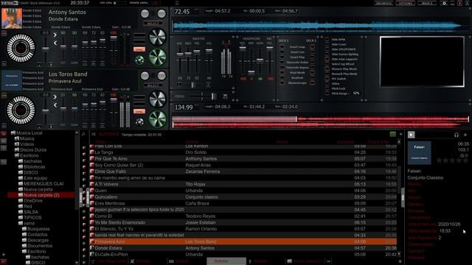Select the song La Tanga

click(x=243, y=152)
